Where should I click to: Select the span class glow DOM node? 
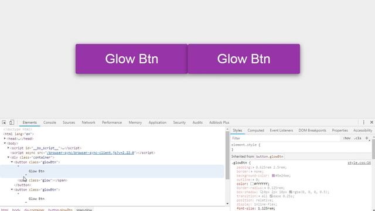(x=42, y=180)
